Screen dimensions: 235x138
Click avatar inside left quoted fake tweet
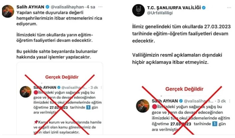tap(26, 92)
